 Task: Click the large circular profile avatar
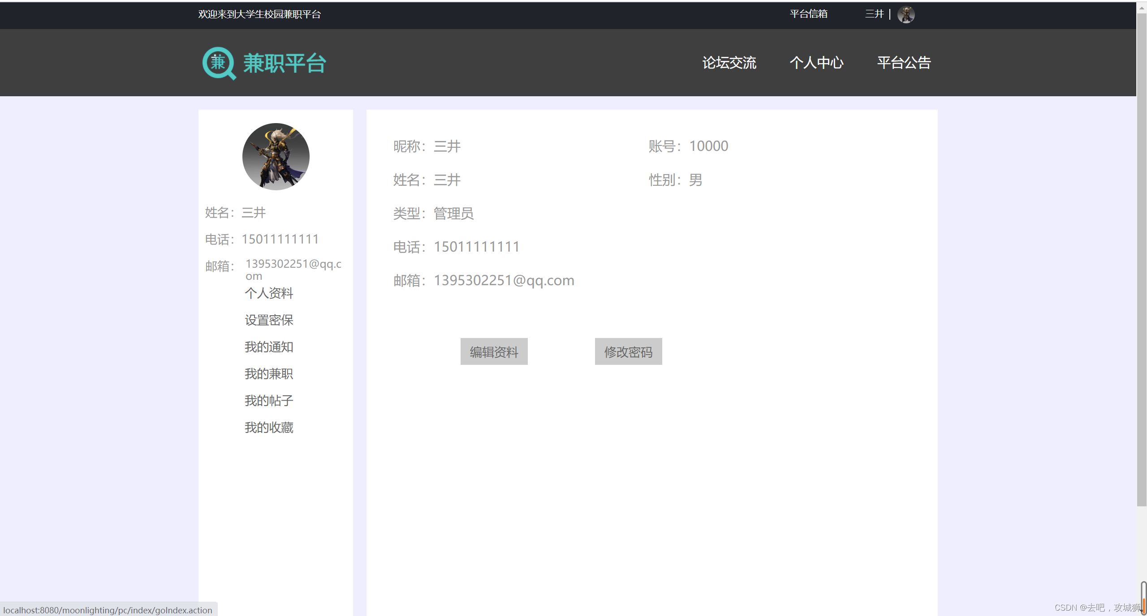[x=276, y=157]
